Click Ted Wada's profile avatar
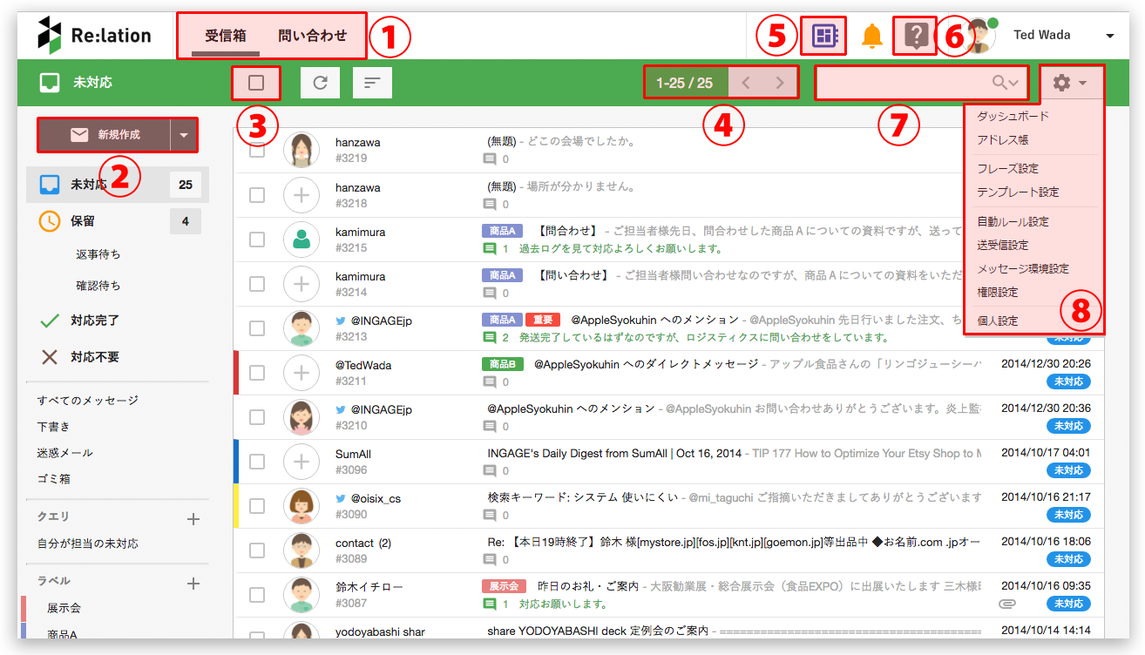Image resolution: width=1145 pixels, height=655 pixels. tap(979, 36)
